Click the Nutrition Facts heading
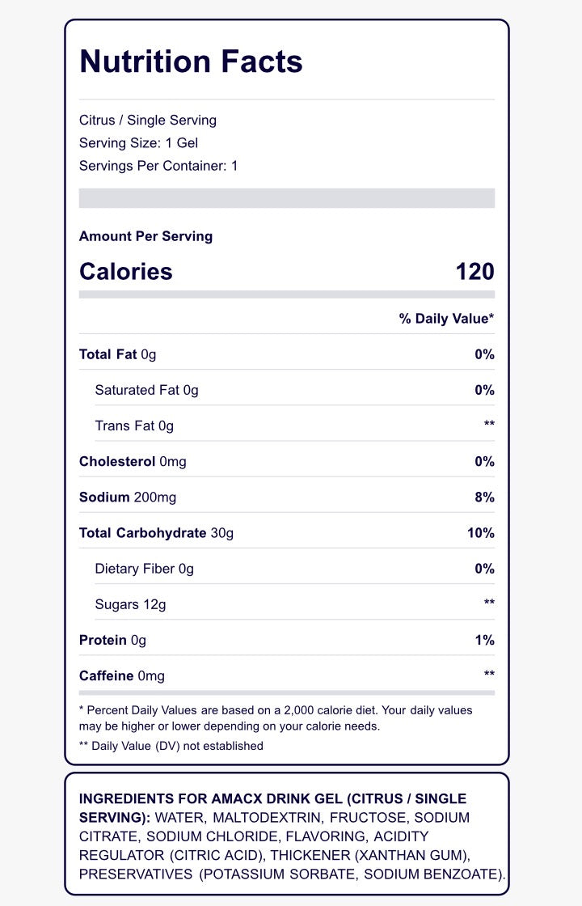This screenshot has height=906, width=582. pyautogui.click(x=191, y=61)
